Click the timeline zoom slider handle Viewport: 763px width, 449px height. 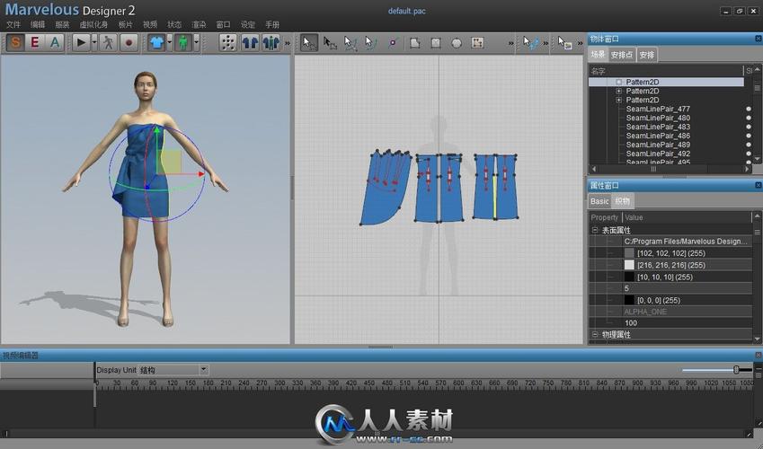736,370
